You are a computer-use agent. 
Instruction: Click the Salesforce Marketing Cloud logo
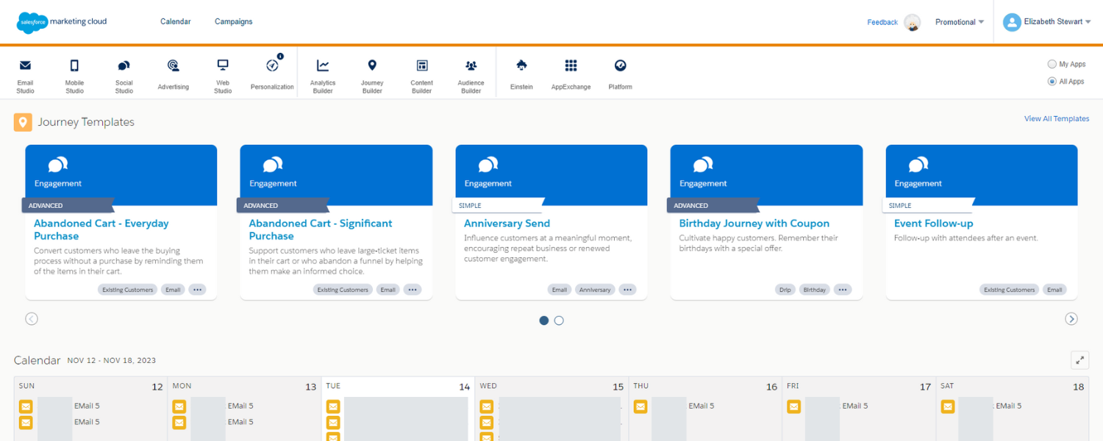coord(62,22)
